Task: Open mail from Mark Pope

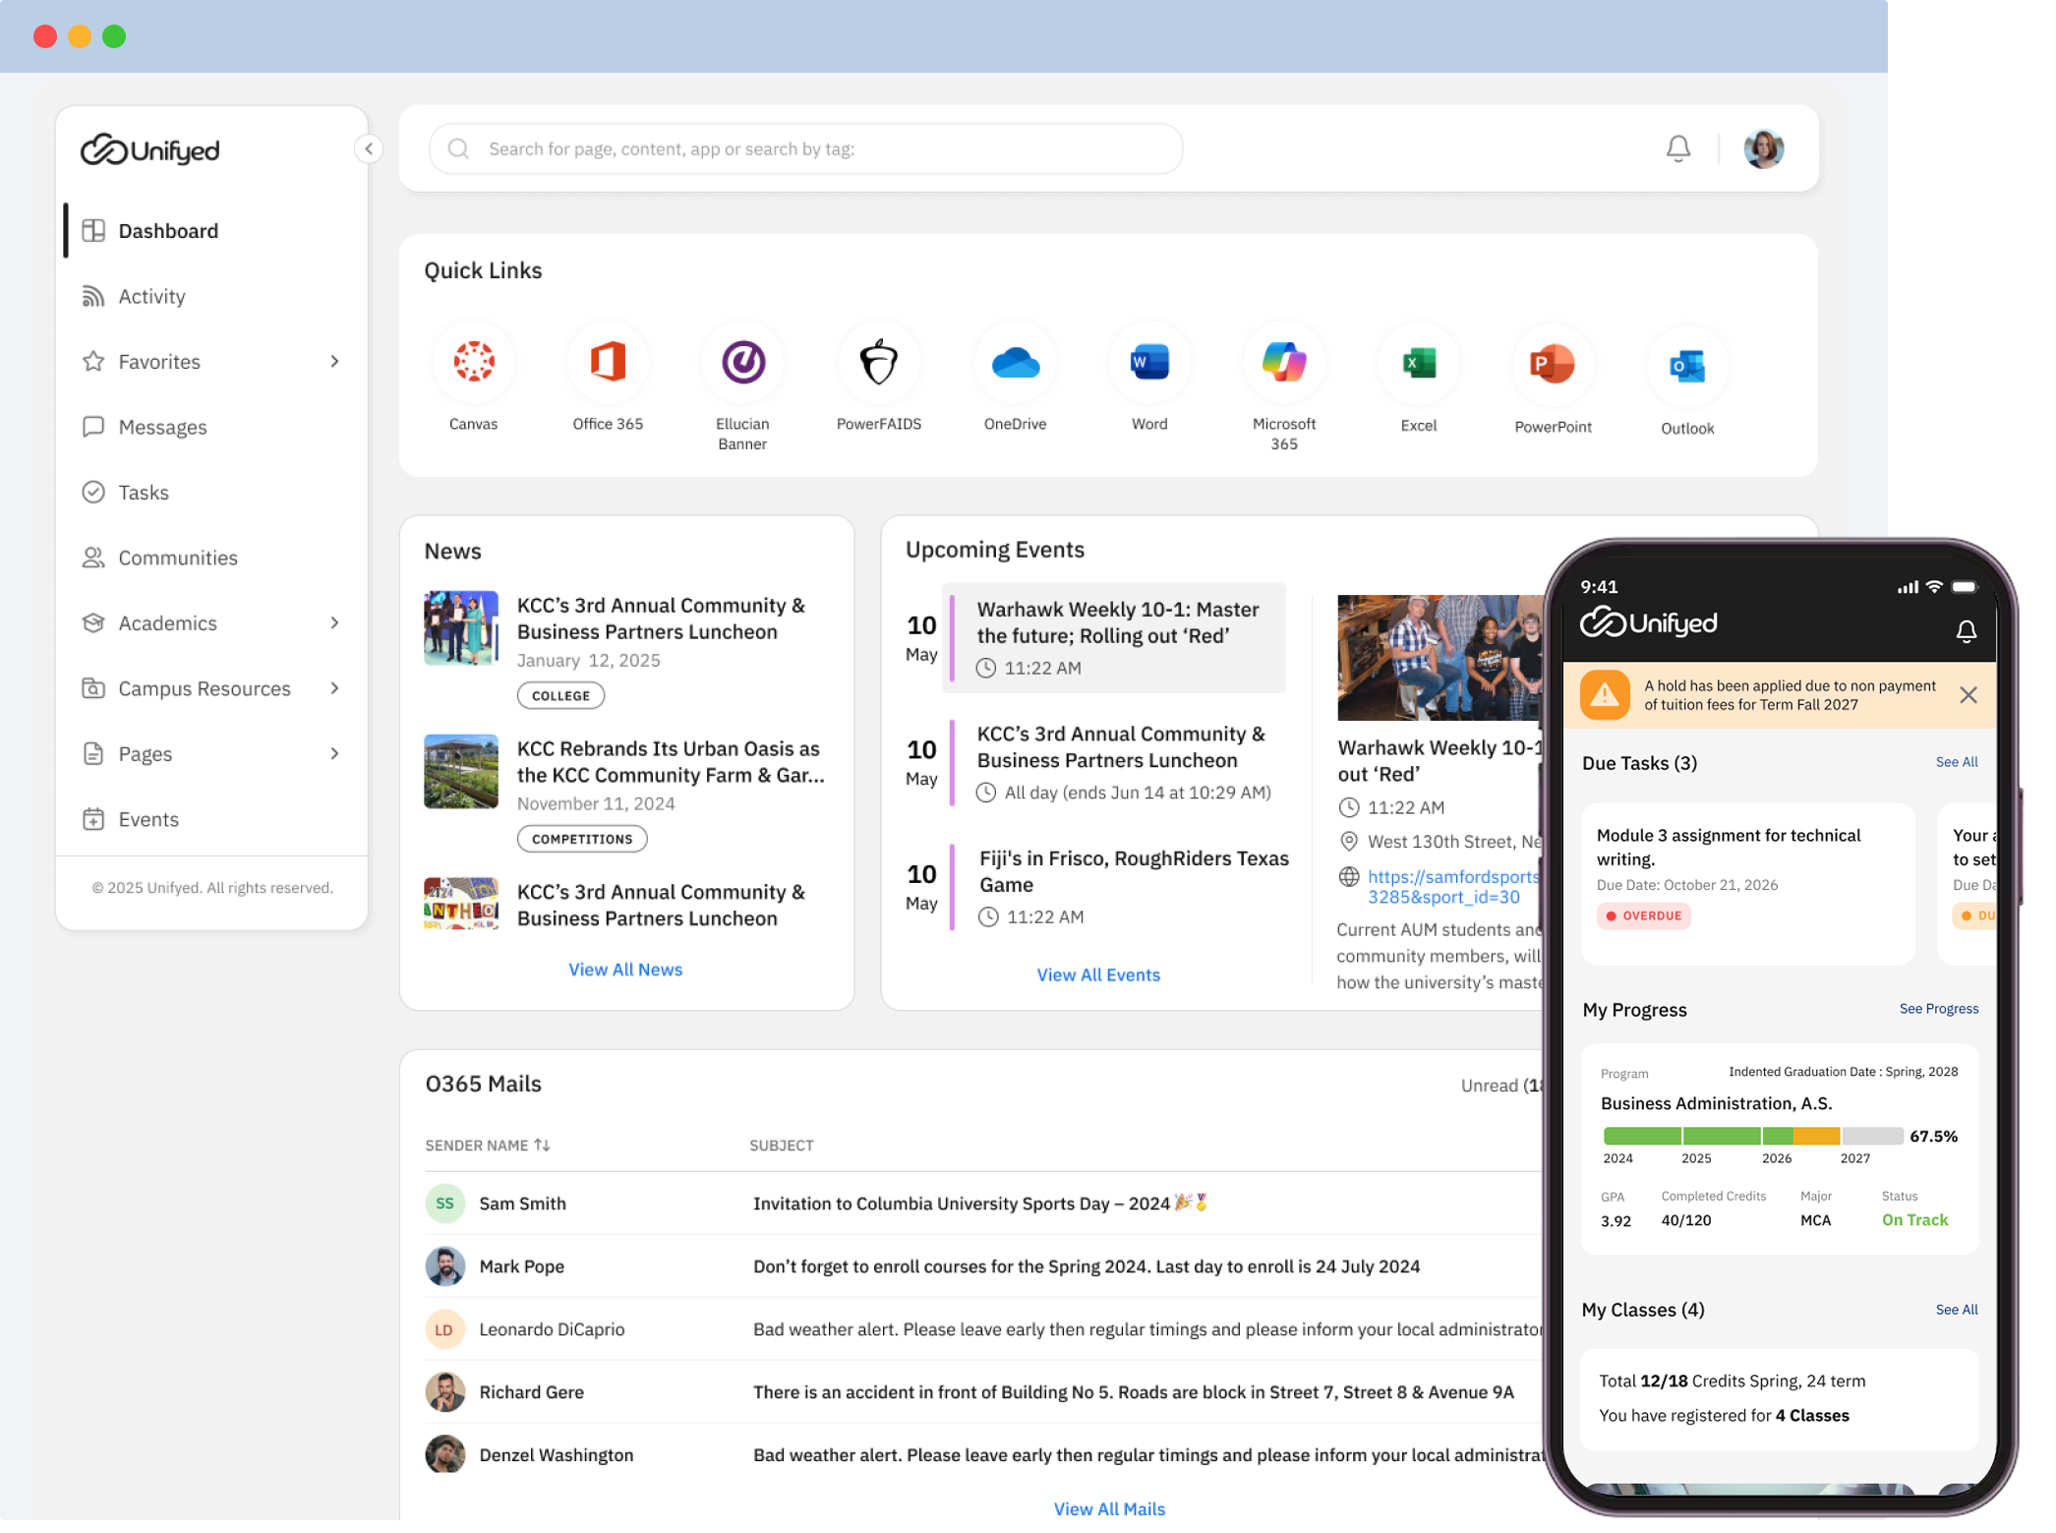Action: pos(983,1268)
